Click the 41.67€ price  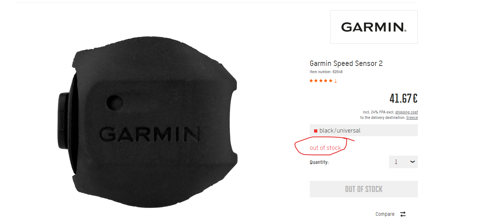(x=403, y=98)
